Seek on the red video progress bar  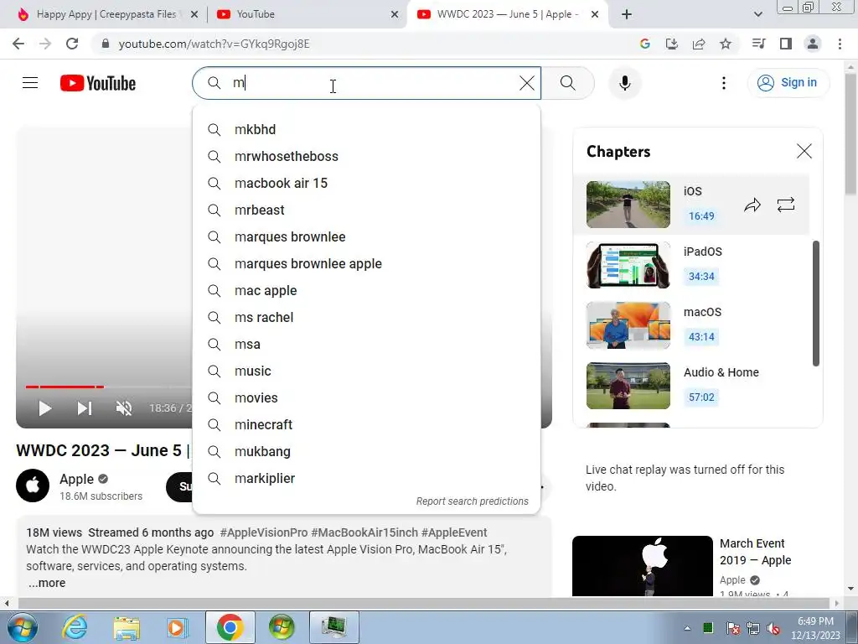coord(65,387)
